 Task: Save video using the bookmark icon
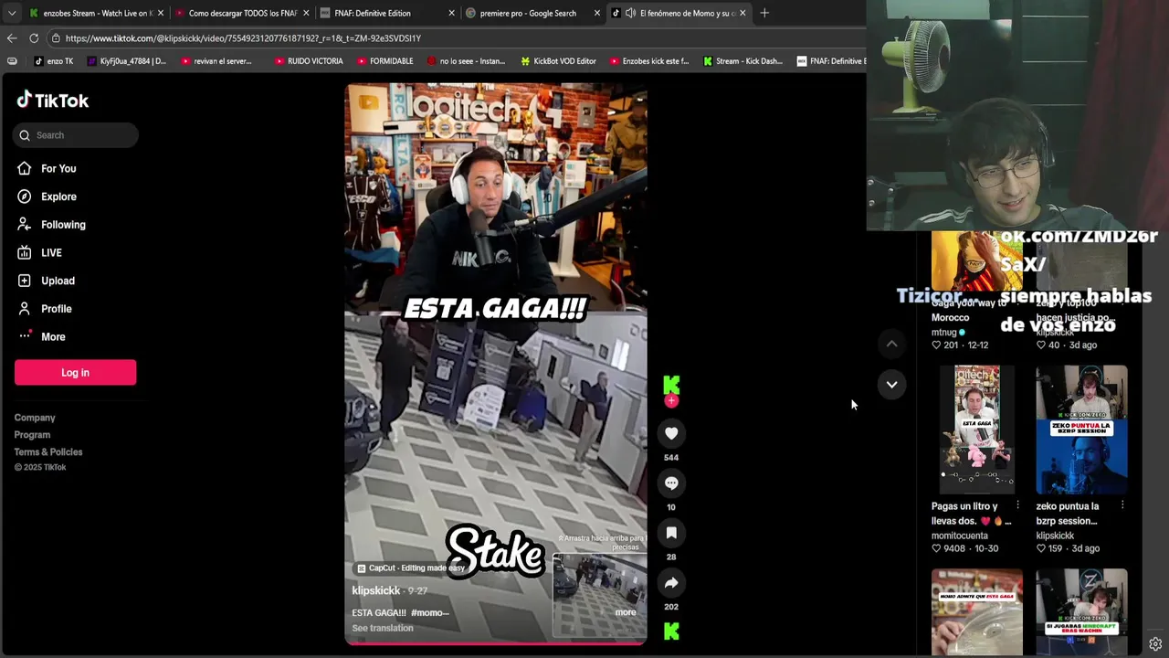coord(671,533)
